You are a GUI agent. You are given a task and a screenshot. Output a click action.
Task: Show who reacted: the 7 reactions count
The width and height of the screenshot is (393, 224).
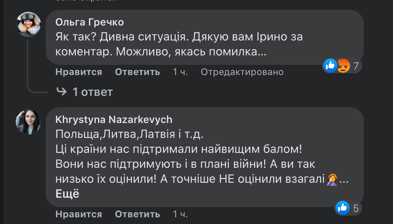(x=356, y=66)
